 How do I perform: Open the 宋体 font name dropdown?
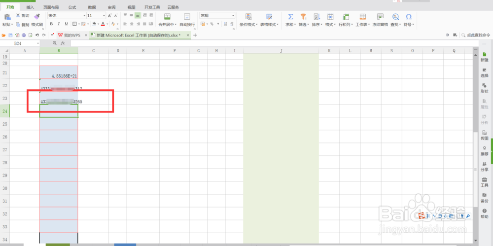click(x=84, y=16)
